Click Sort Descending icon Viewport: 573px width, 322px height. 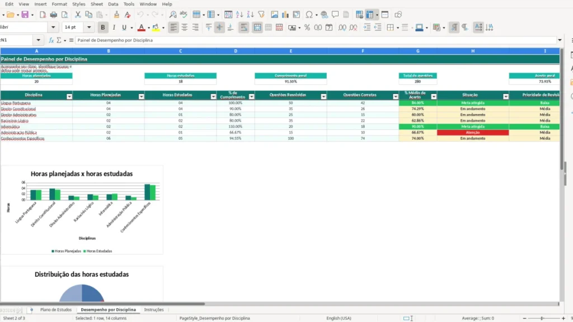[250, 15]
